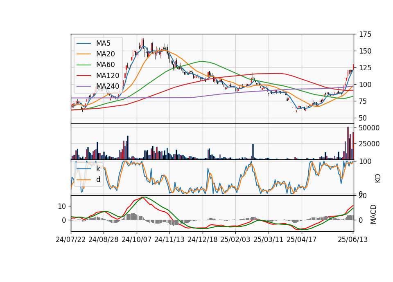Click the MACD panel axis title
The image size is (393, 282).
(373, 214)
